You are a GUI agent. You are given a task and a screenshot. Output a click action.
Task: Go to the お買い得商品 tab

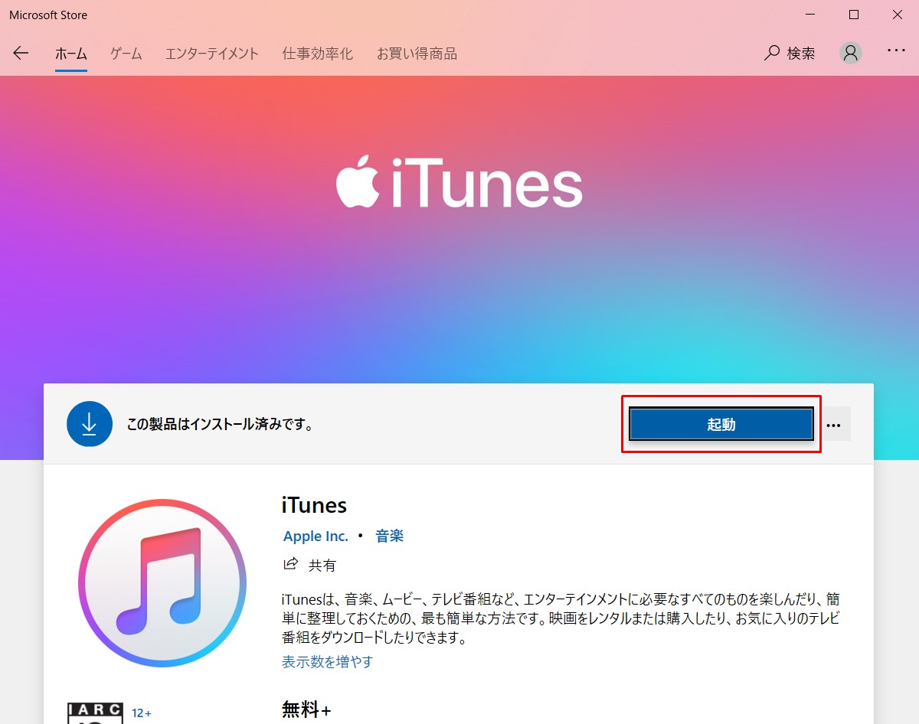[417, 54]
